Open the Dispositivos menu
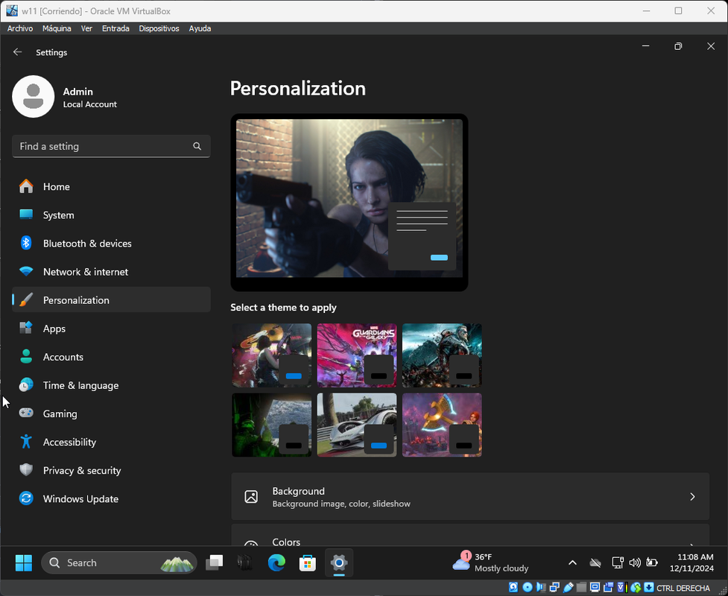The width and height of the screenshot is (728, 596). click(159, 28)
